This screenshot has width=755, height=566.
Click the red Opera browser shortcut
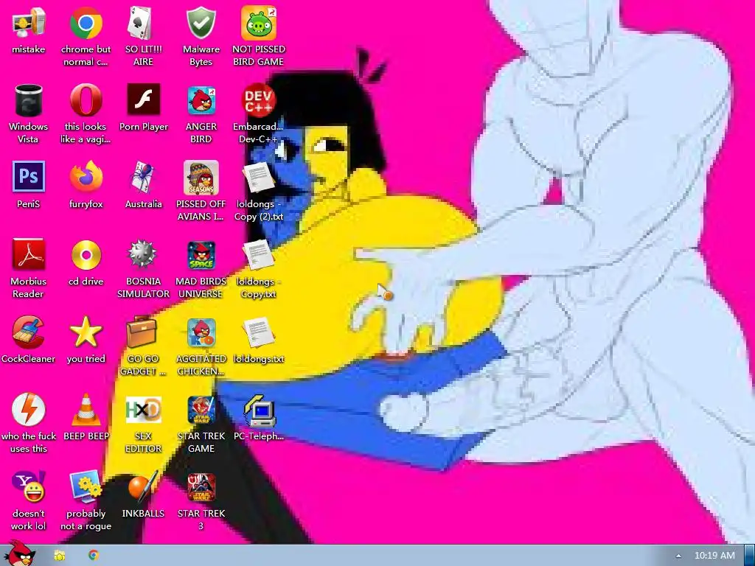86,101
